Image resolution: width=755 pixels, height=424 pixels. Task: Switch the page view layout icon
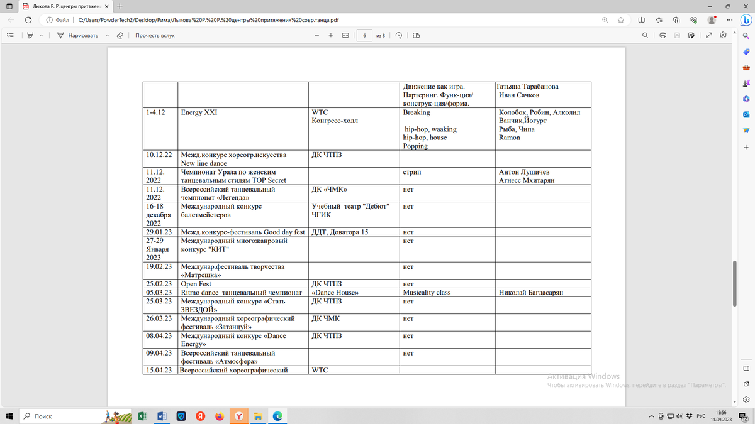(417, 35)
